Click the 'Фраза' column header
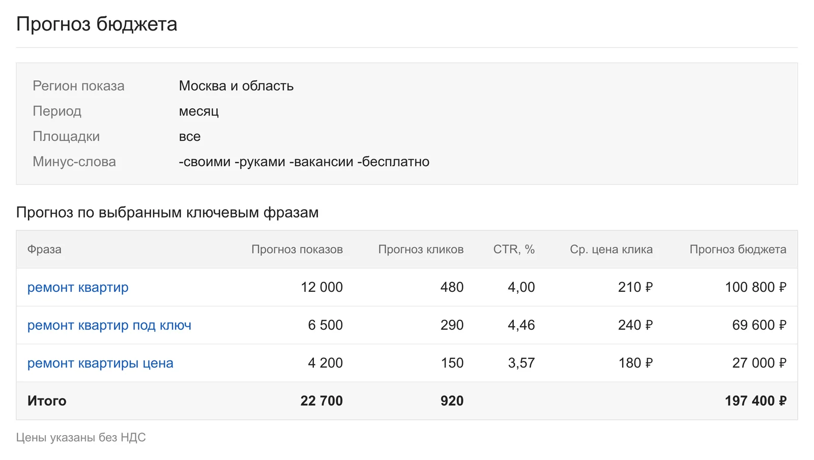 click(x=44, y=250)
